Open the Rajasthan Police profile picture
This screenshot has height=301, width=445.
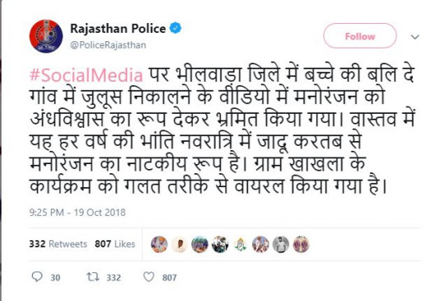[x=46, y=36]
